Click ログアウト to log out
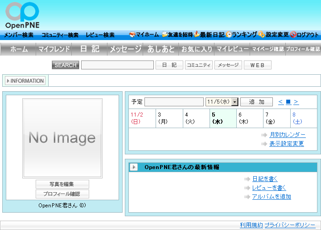The height and width of the screenshot is (230, 321). 308,35
